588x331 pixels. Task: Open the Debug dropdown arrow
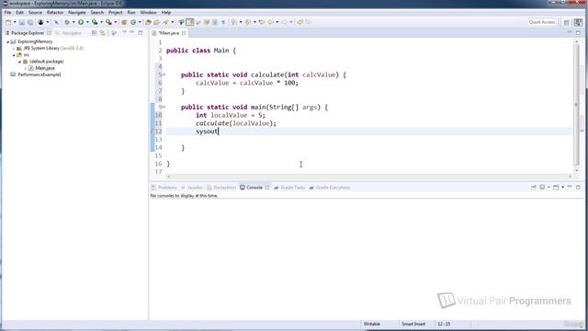73,22
